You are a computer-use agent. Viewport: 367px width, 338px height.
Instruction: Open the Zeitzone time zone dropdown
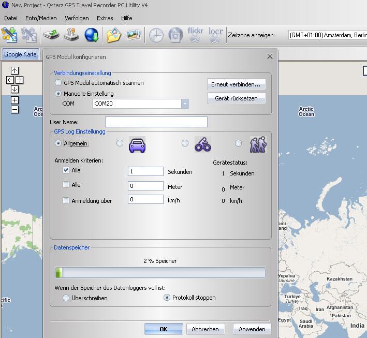(327, 35)
